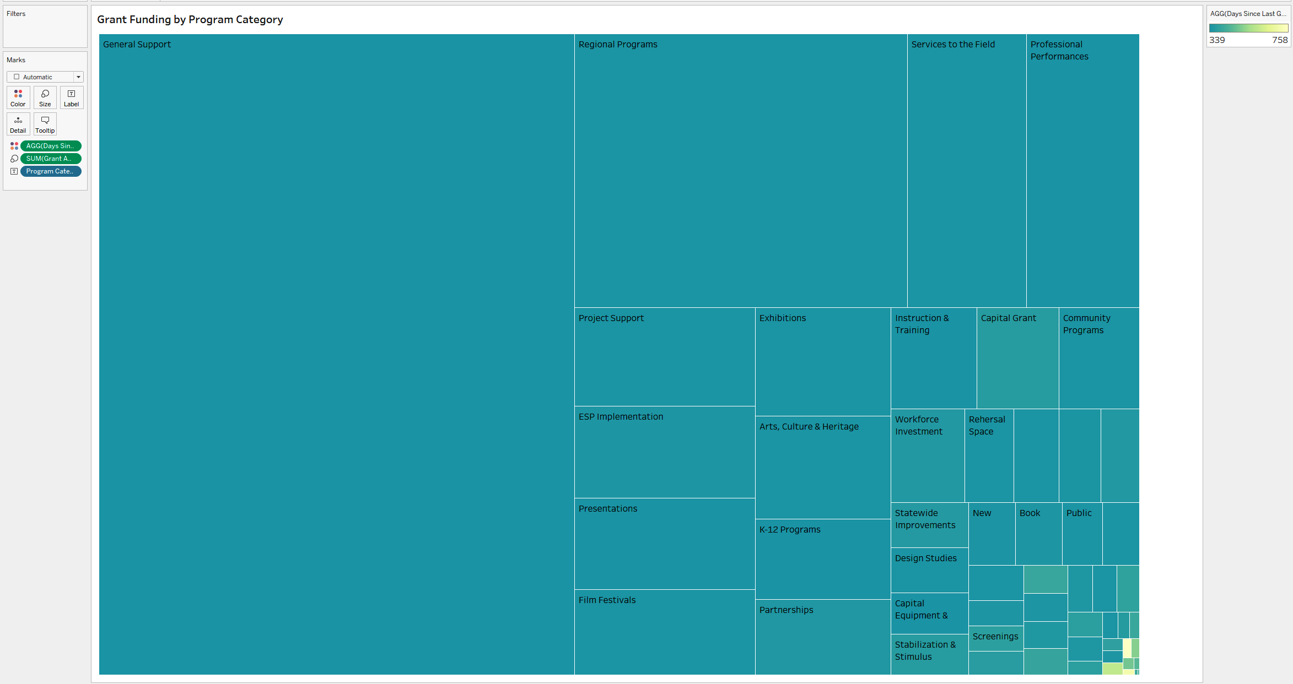This screenshot has width=1293, height=684.
Task: Click legend maximum value 758
Action: pyautogui.click(x=1280, y=40)
